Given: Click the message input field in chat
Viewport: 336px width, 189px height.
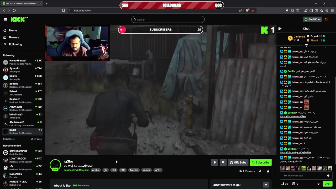Looking at the screenshot, I should pos(304,176).
